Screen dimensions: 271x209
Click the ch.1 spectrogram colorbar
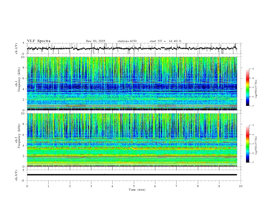(247, 87)
